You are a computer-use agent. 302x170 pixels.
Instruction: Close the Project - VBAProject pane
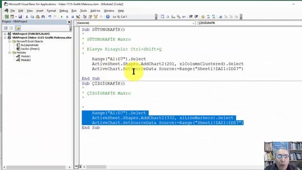click(69, 22)
